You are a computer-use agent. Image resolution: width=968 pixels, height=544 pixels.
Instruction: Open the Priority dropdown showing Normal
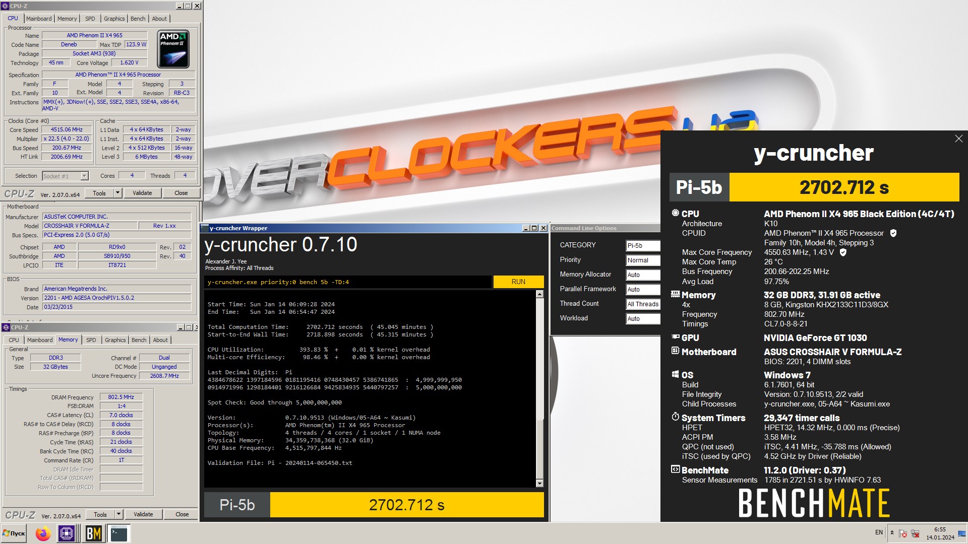[643, 260]
